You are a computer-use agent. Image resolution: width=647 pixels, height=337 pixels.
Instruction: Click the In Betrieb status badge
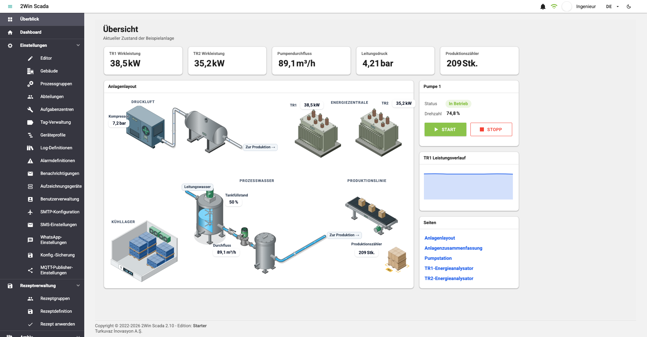pyautogui.click(x=458, y=104)
